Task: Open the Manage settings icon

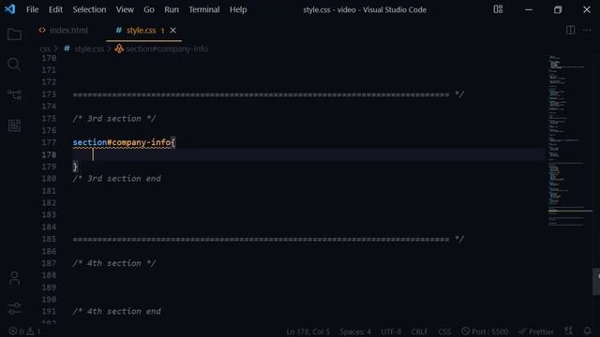Action: (15, 308)
